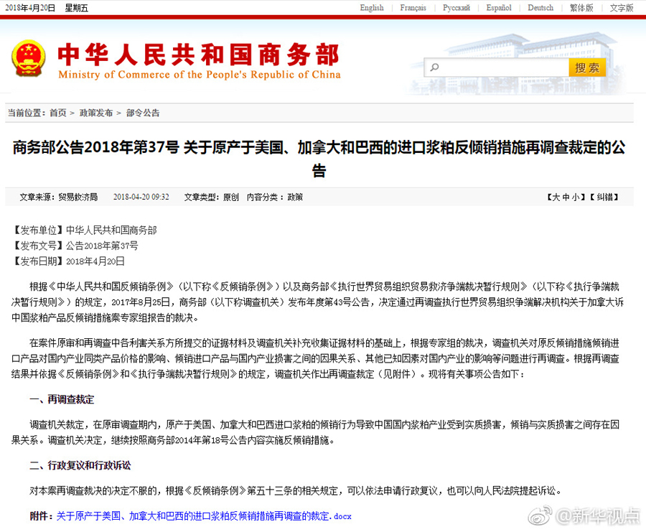Open the Français language version
Screen dimensions: 646x532
[x=413, y=8]
